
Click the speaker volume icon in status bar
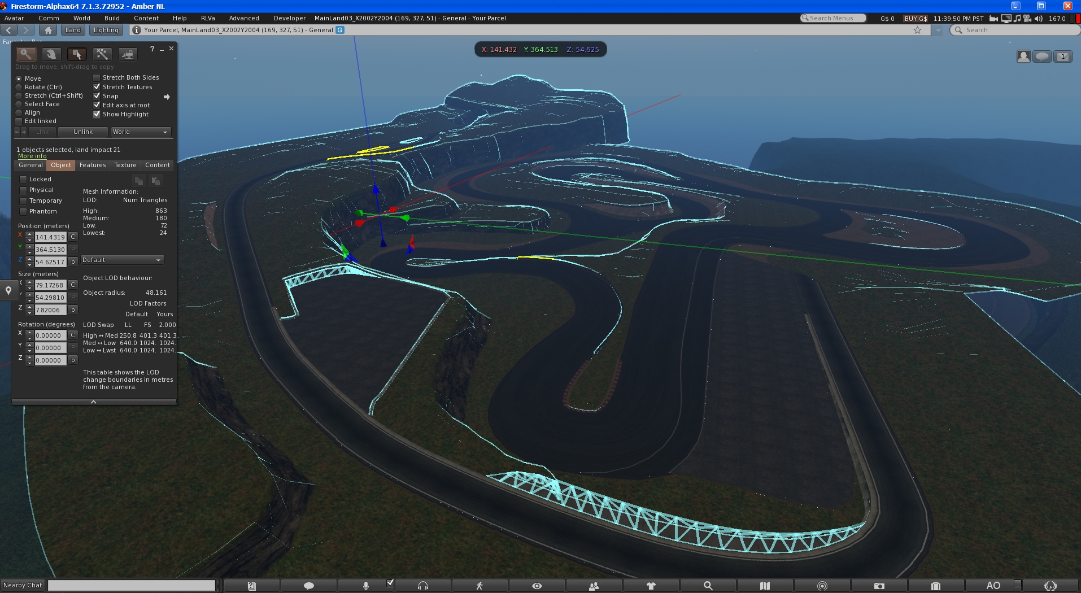click(1038, 19)
